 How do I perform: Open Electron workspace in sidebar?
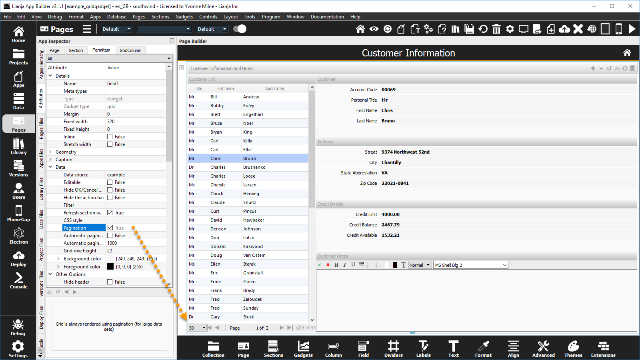[x=18, y=236]
